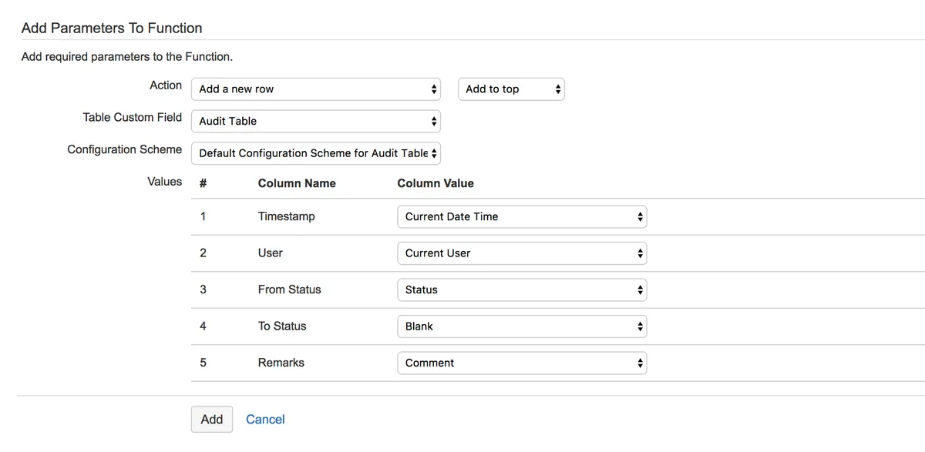
Task: Click the # column header
Action: (x=203, y=183)
